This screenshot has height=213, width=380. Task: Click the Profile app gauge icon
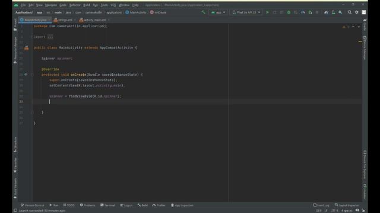coord(303,12)
